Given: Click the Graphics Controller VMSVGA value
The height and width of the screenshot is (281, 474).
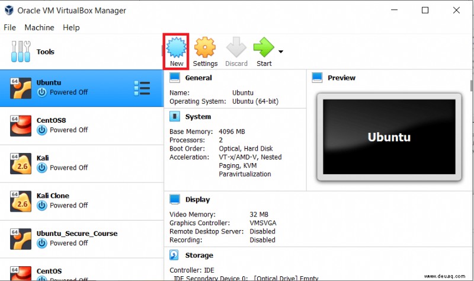Looking at the screenshot, I should point(262,223).
